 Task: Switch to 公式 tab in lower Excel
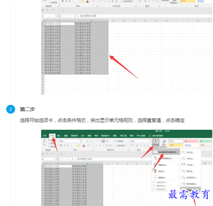tap(83, 136)
